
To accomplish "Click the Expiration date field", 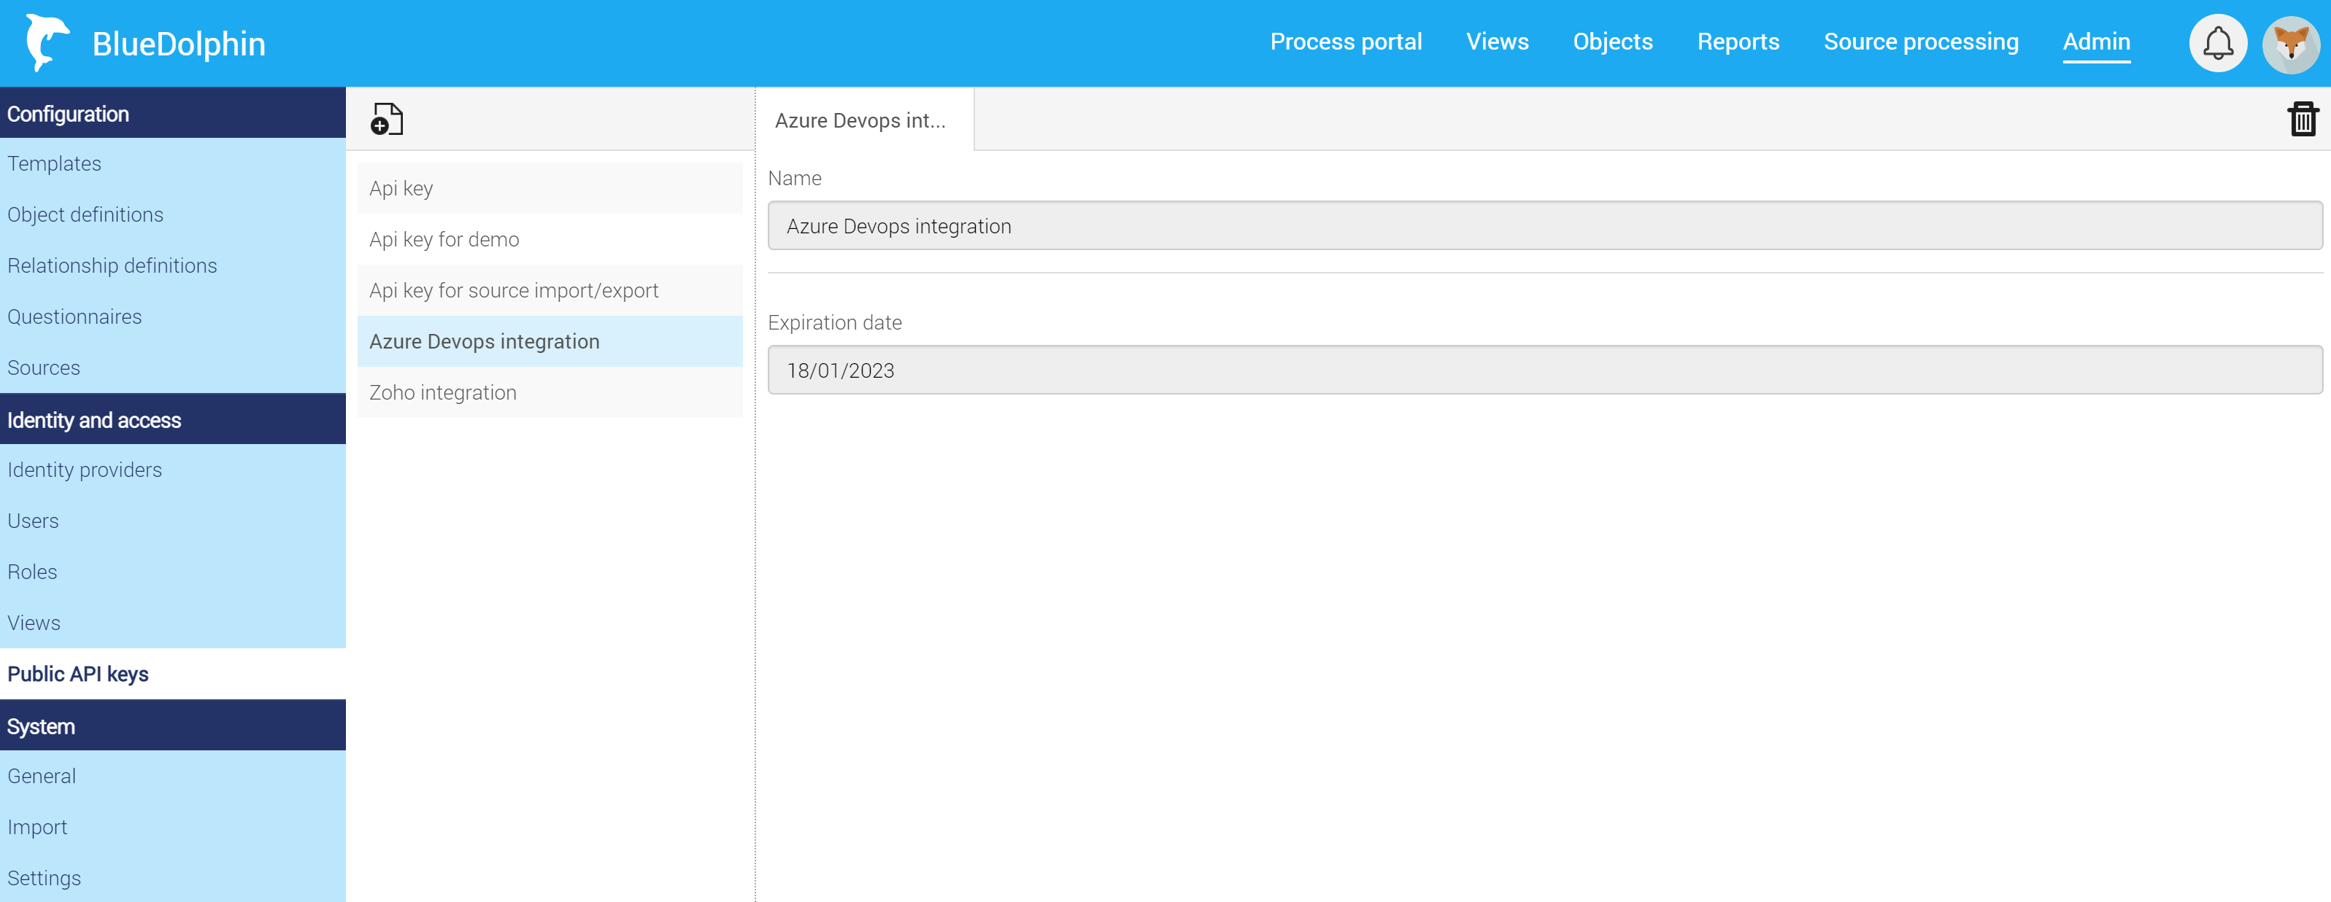I will 1544,370.
